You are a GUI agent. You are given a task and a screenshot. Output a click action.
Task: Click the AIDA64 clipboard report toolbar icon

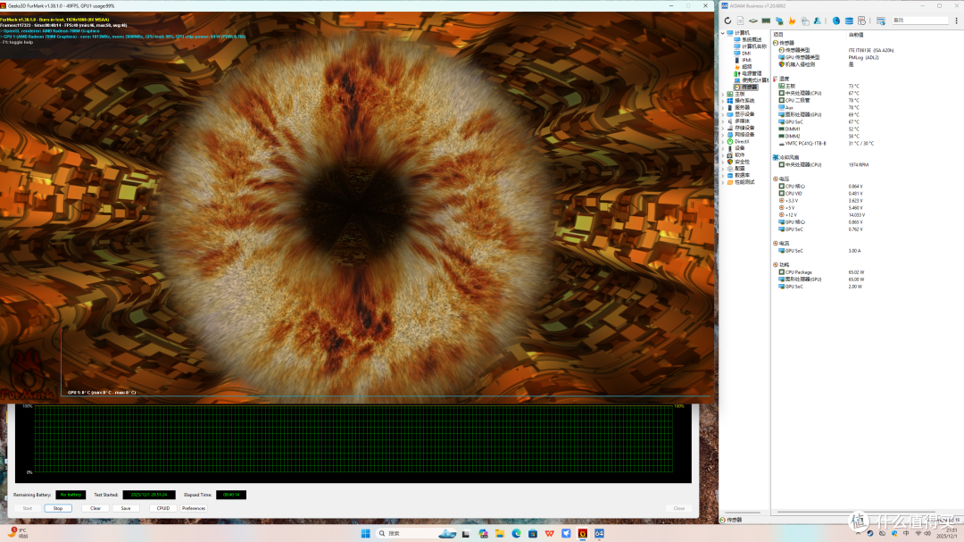[805, 21]
